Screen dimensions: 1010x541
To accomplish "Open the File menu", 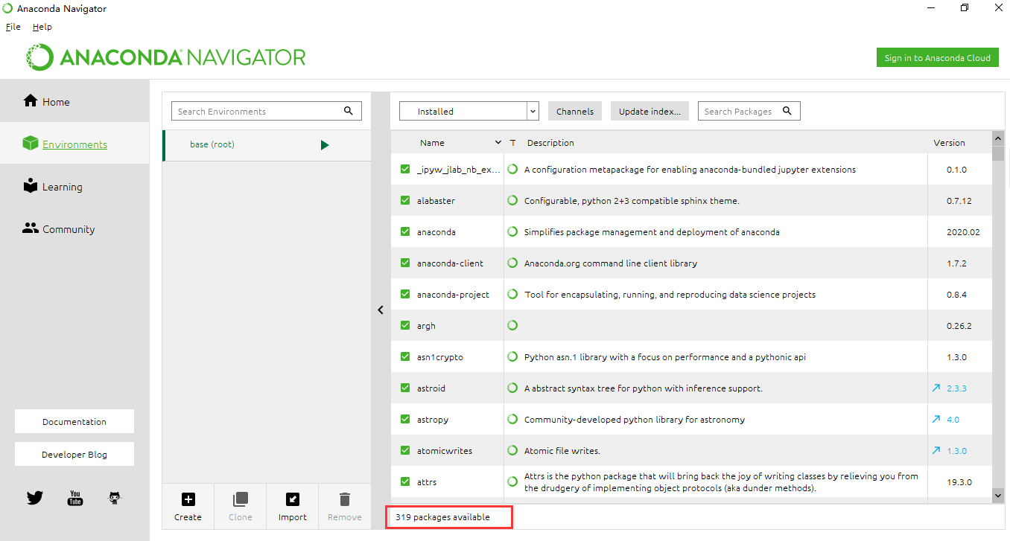I will pos(13,27).
